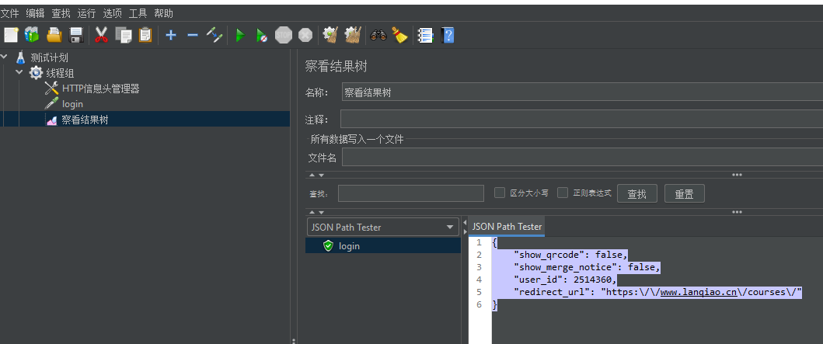Viewport: 823px width, 344px height.
Task: Click the "show_merge_notice": false response line
Action: tap(587, 267)
